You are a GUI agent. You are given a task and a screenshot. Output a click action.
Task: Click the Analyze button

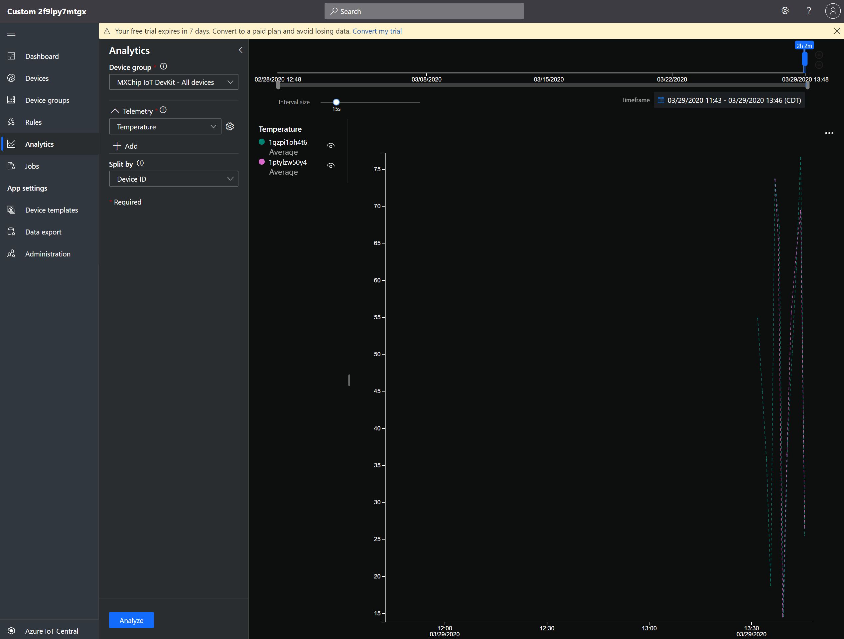click(131, 620)
